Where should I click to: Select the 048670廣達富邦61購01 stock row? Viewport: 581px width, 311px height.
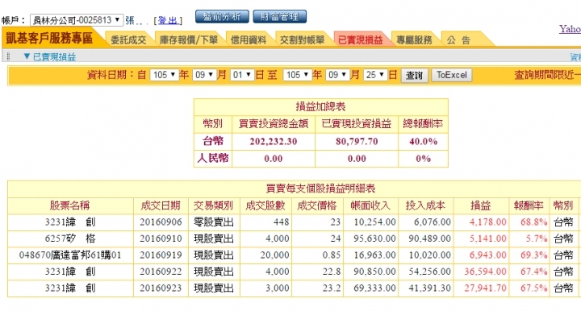[x=70, y=255]
